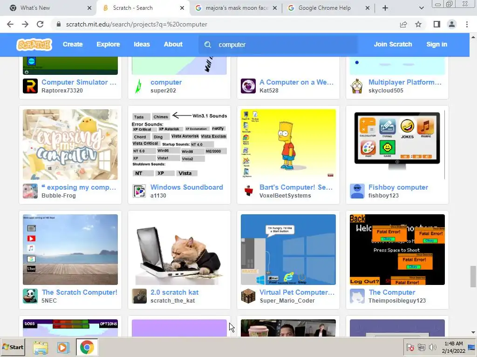
Task: Click the share page icon
Action: (403, 24)
